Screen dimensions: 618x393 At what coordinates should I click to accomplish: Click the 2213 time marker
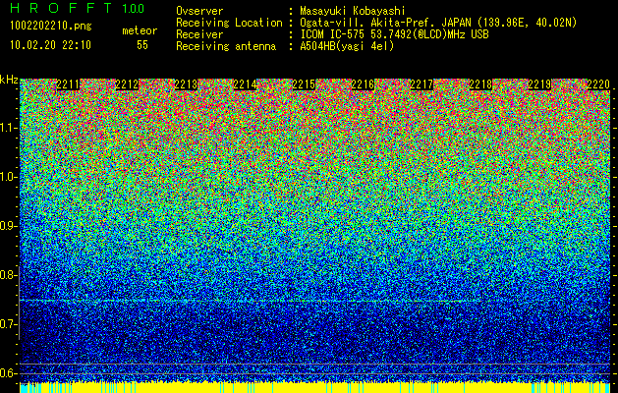tap(186, 84)
